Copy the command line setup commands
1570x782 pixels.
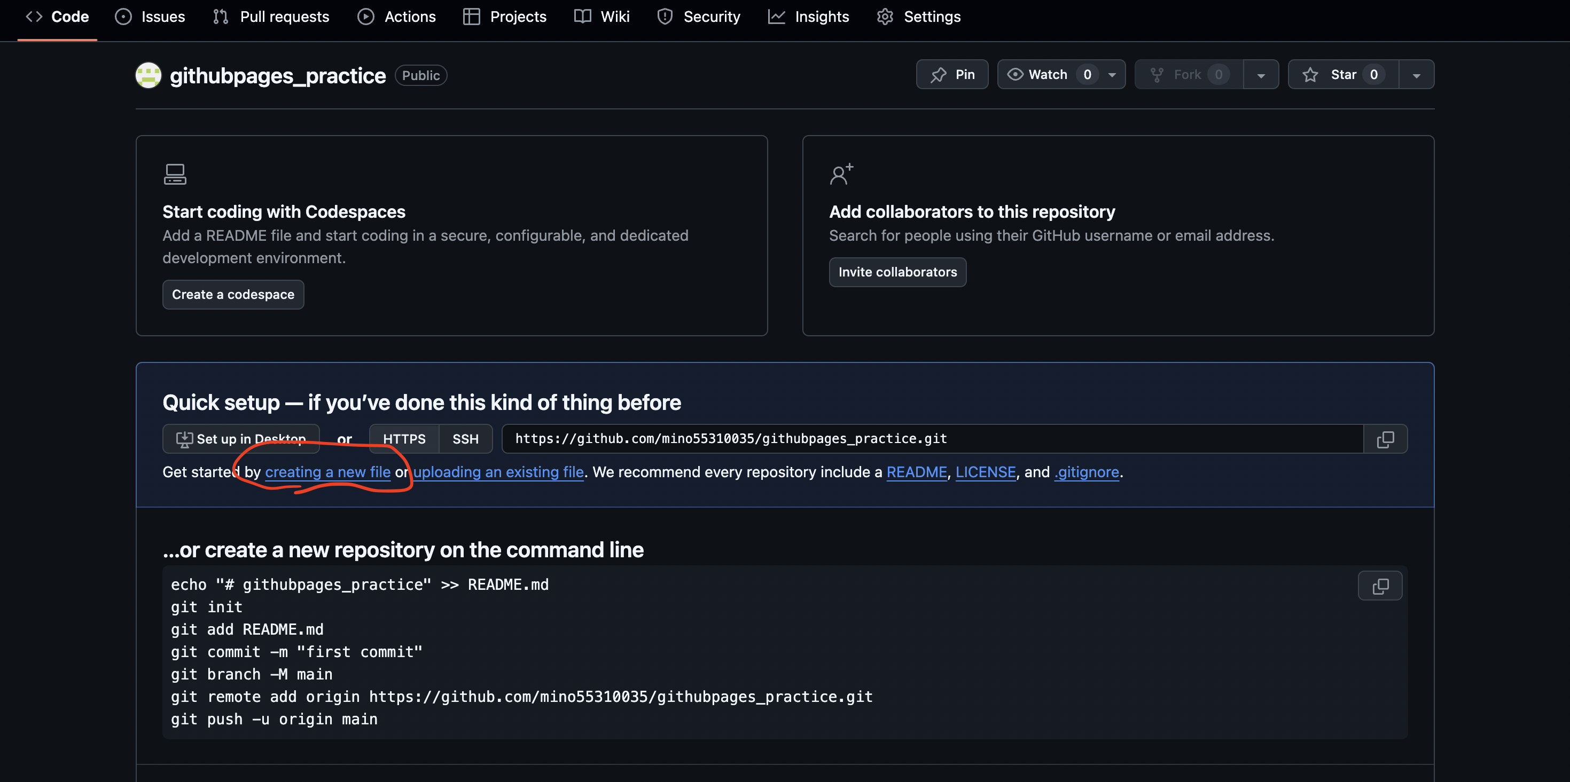1380,586
